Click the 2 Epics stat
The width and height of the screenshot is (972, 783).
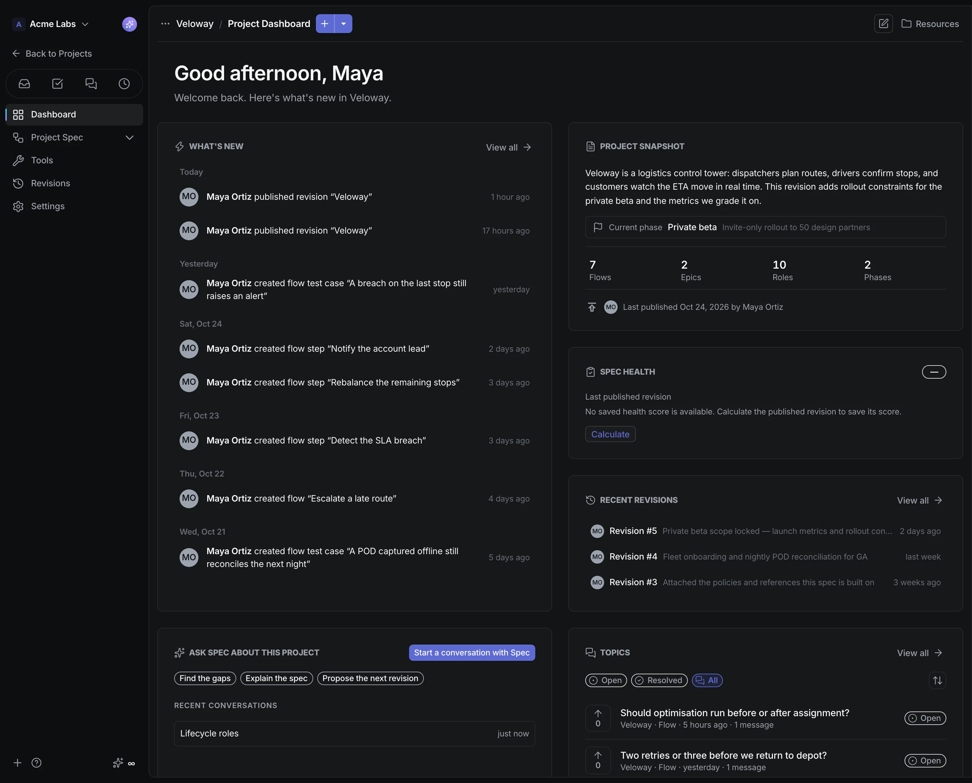[x=691, y=271]
